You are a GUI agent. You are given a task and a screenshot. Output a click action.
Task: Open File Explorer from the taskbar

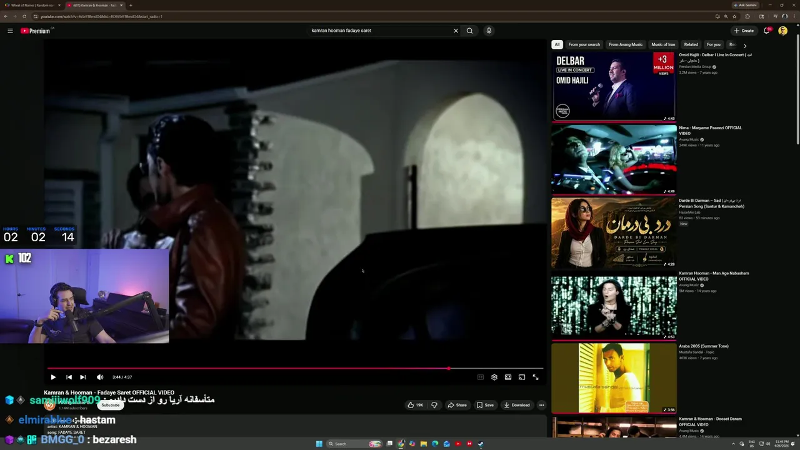tap(424, 444)
